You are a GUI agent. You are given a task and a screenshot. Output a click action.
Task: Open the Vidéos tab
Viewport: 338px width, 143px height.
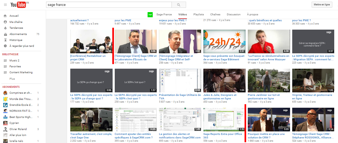[183, 15]
